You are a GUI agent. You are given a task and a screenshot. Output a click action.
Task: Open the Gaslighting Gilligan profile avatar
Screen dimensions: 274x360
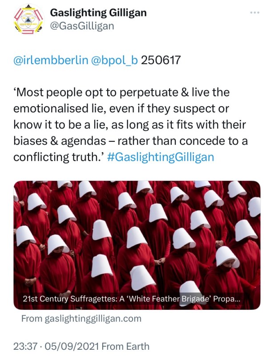(x=28, y=19)
